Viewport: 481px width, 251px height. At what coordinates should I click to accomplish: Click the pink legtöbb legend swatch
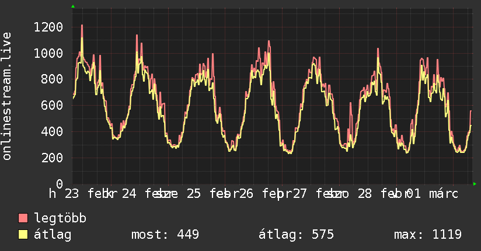[23, 218]
